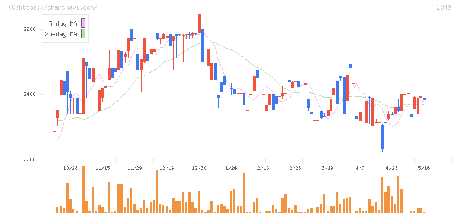
Task: Click the 2600 price axis label
Action: click(x=29, y=29)
